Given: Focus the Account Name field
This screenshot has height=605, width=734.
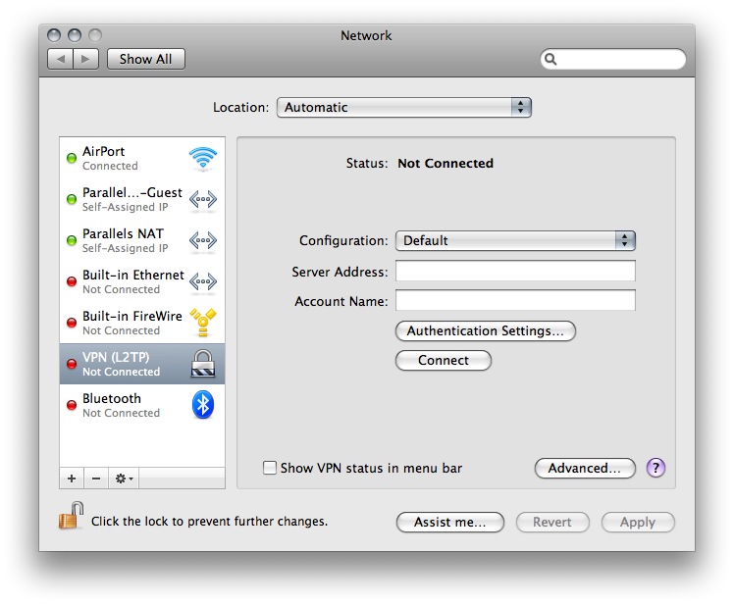Looking at the screenshot, I should pos(515,300).
